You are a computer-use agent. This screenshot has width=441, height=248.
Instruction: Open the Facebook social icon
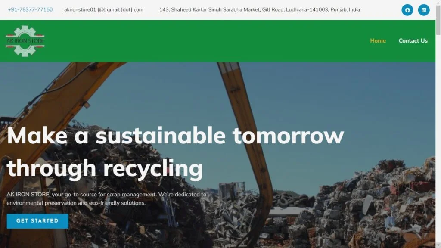tap(407, 10)
